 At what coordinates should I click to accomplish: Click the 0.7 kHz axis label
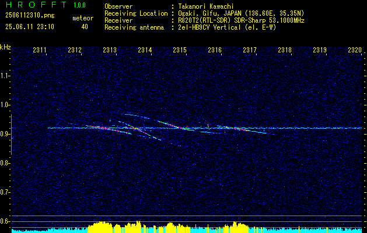[5, 192]
